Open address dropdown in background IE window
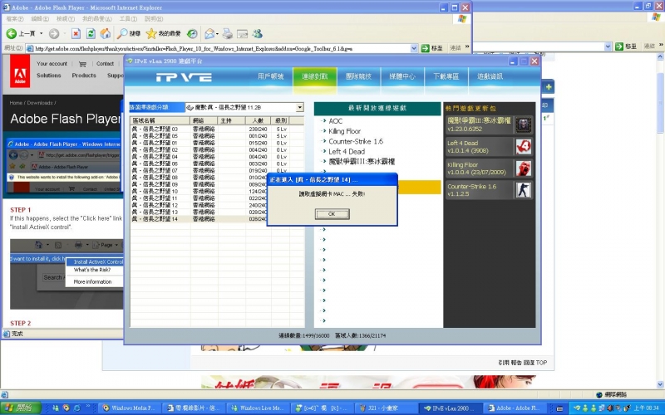 point(608,46)
